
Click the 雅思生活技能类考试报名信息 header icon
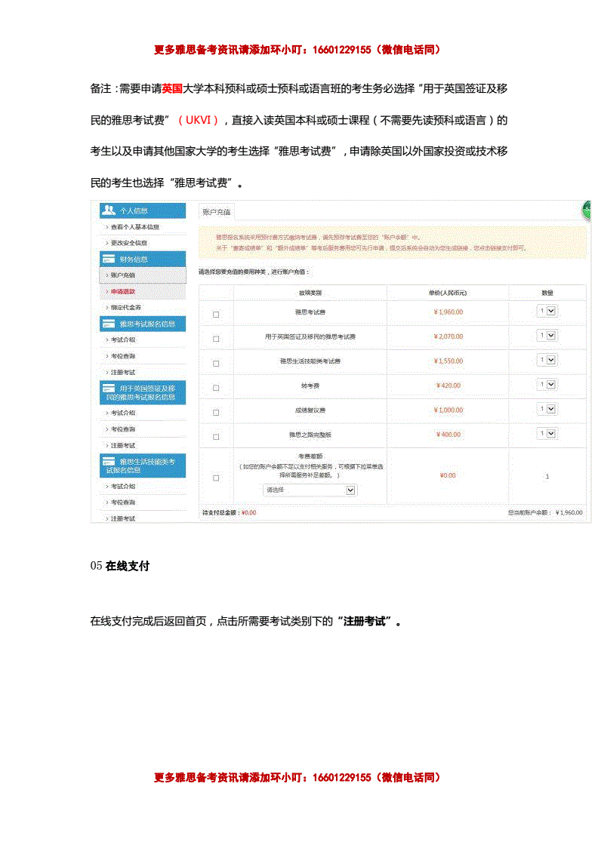(109, 461)
